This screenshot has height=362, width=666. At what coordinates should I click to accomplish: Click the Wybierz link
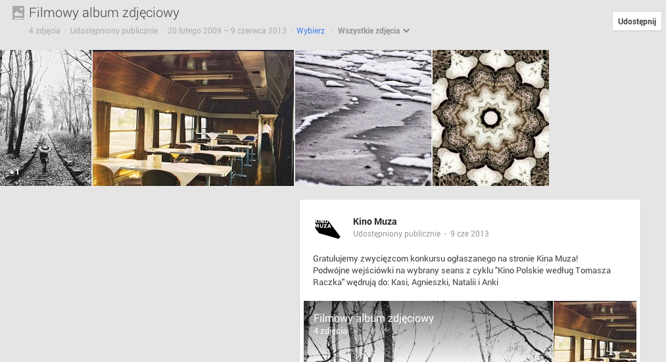pos(310,31)
